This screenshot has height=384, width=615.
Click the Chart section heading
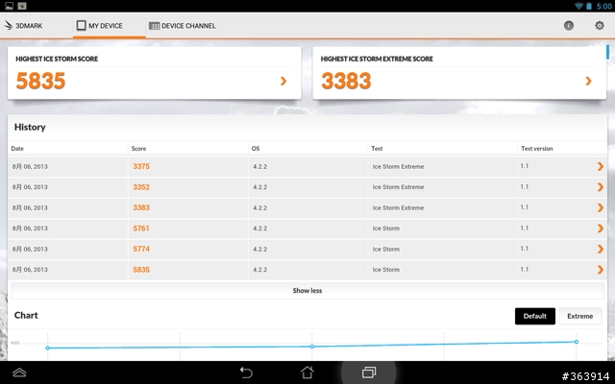(26, 316)
